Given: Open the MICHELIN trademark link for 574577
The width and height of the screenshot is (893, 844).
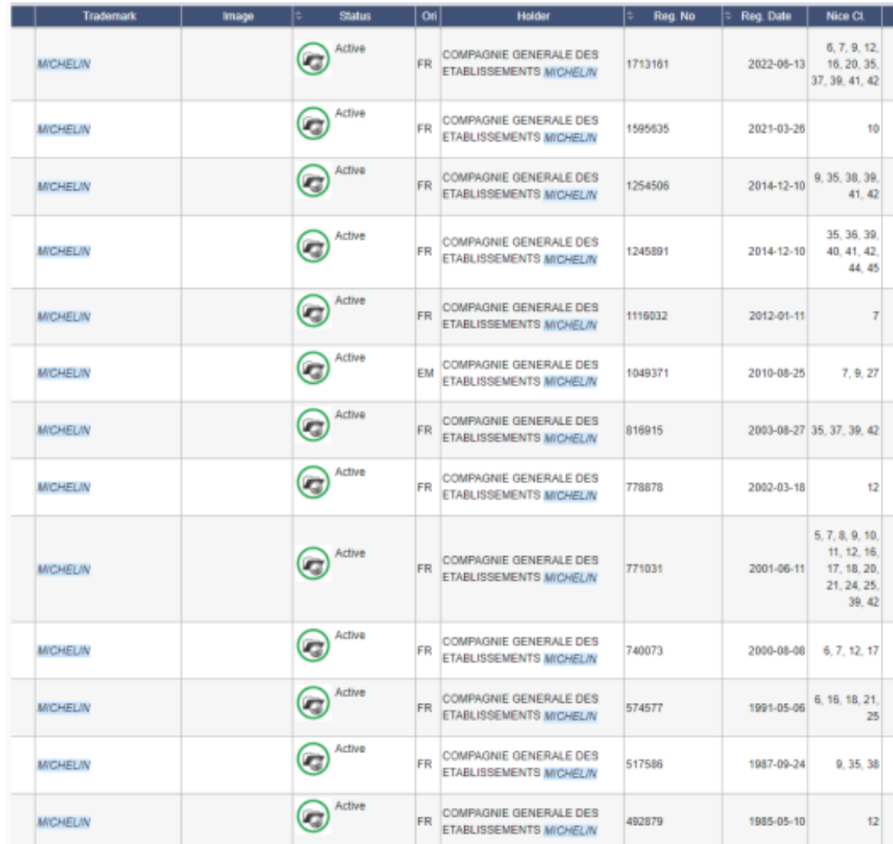Looking at the screenshot, I should [64, 707].
